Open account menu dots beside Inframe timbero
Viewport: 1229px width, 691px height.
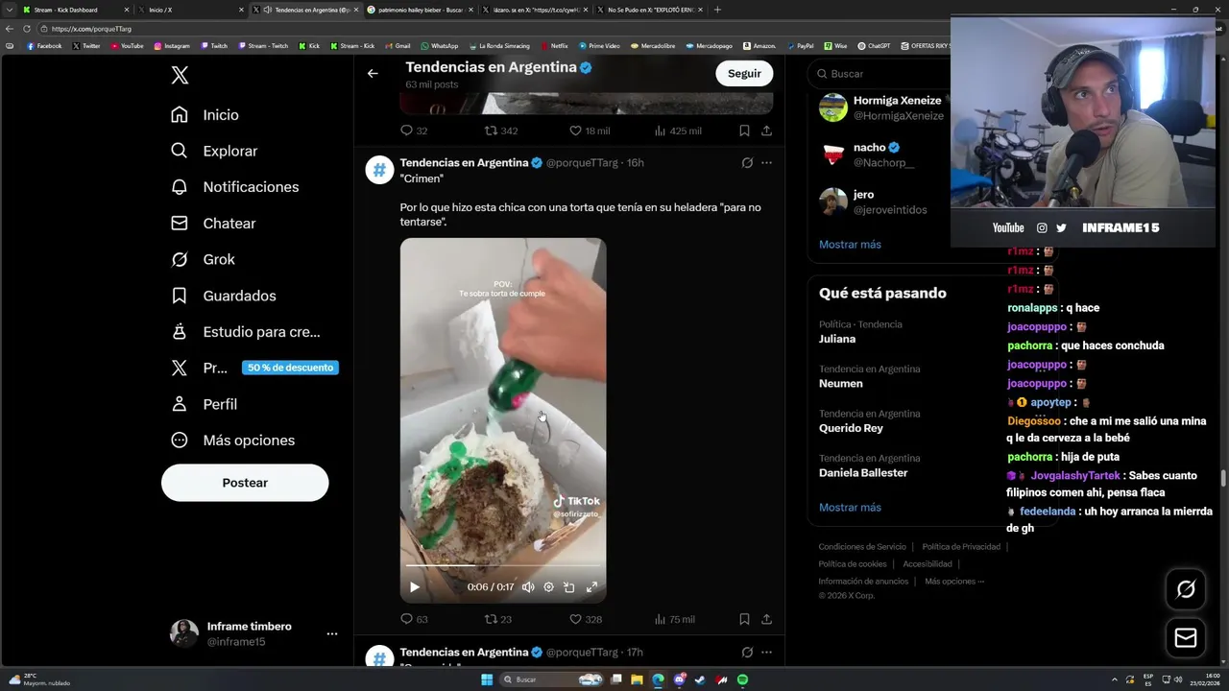point(331,634)
